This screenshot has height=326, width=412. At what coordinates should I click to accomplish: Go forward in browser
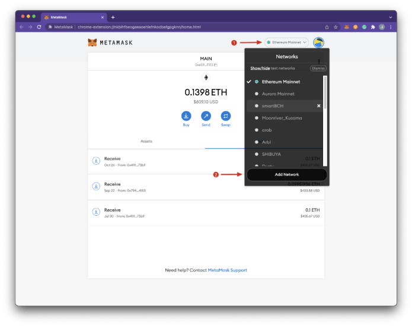(30, 27)
